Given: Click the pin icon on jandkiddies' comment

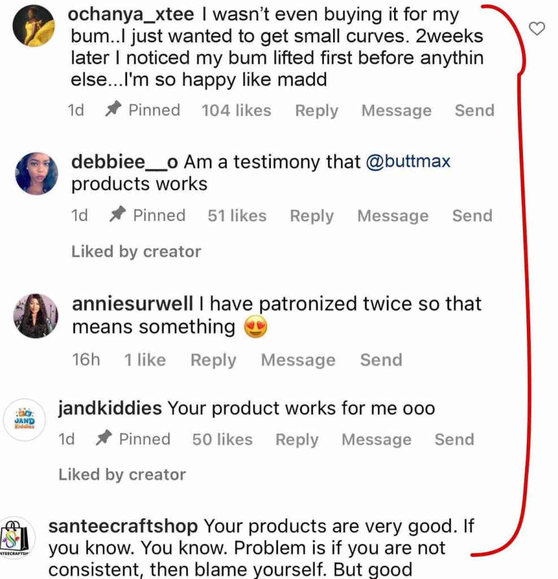Looking at the screenshot, I should click(x=103, y=439).
